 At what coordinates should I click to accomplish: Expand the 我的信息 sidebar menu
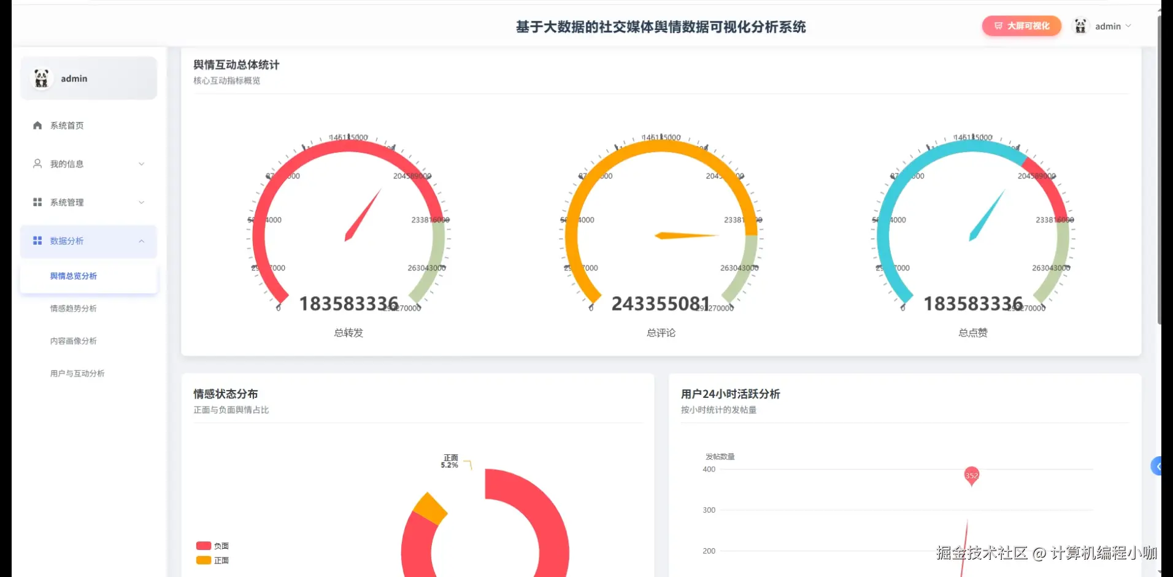88,164
